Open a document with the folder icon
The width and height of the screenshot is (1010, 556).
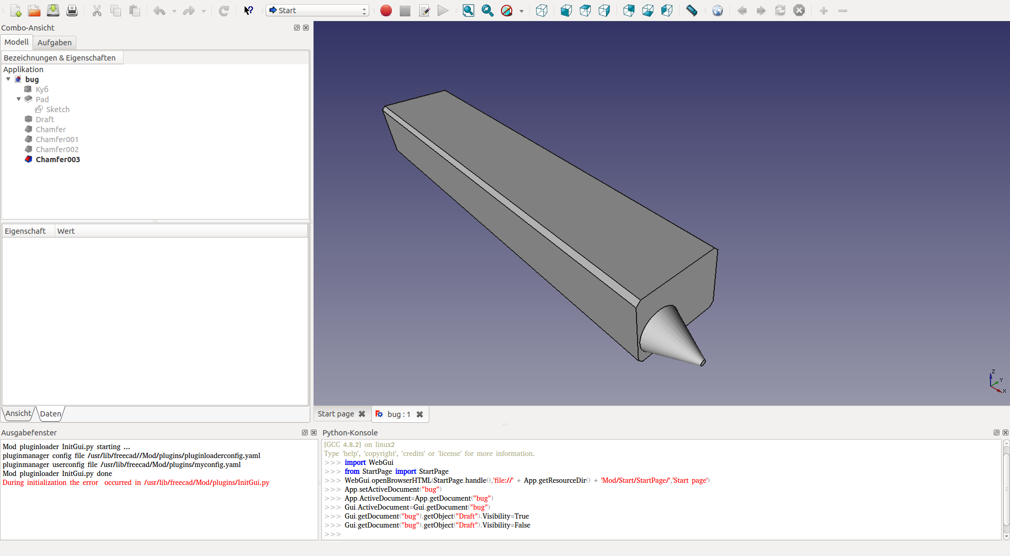click(34, 11)
